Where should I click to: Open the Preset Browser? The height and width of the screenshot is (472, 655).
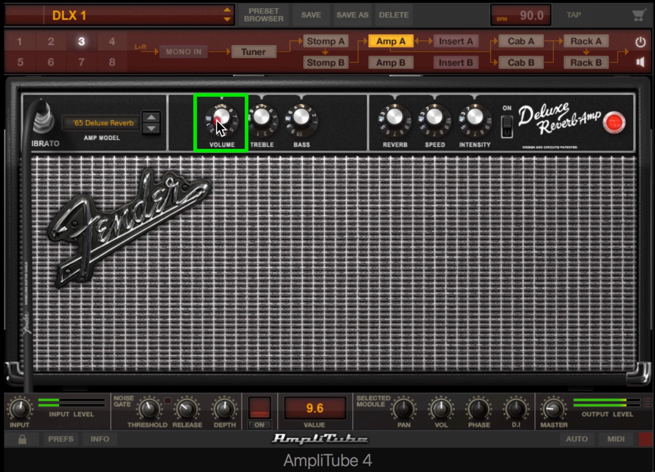[x=264, y=15]
